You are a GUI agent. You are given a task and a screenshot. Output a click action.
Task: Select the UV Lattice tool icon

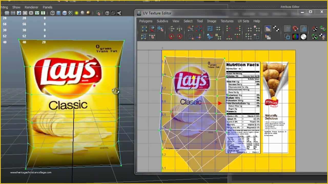pos(145,29)
